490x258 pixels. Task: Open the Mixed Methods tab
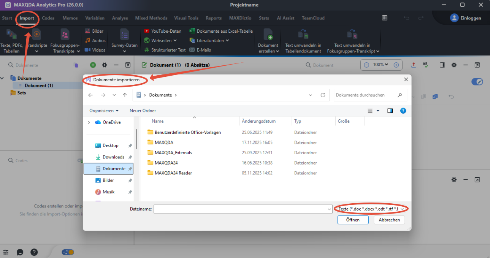151,18
